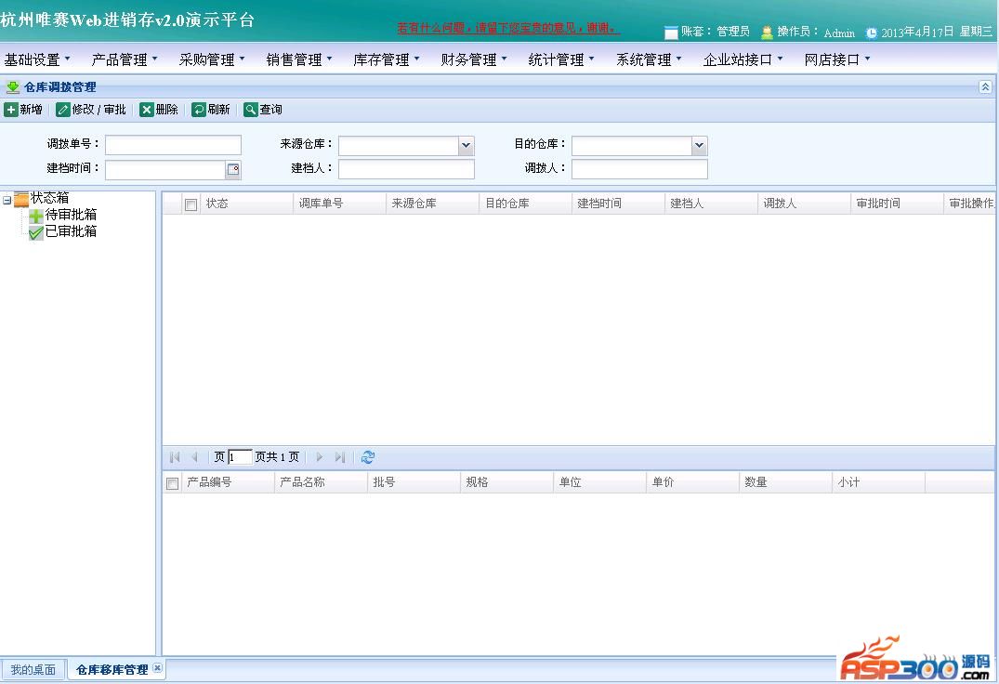The image size is (999, 684).
Task: Click the pager refresh icon
Action: pyautogui.click(x=368, y=457)
